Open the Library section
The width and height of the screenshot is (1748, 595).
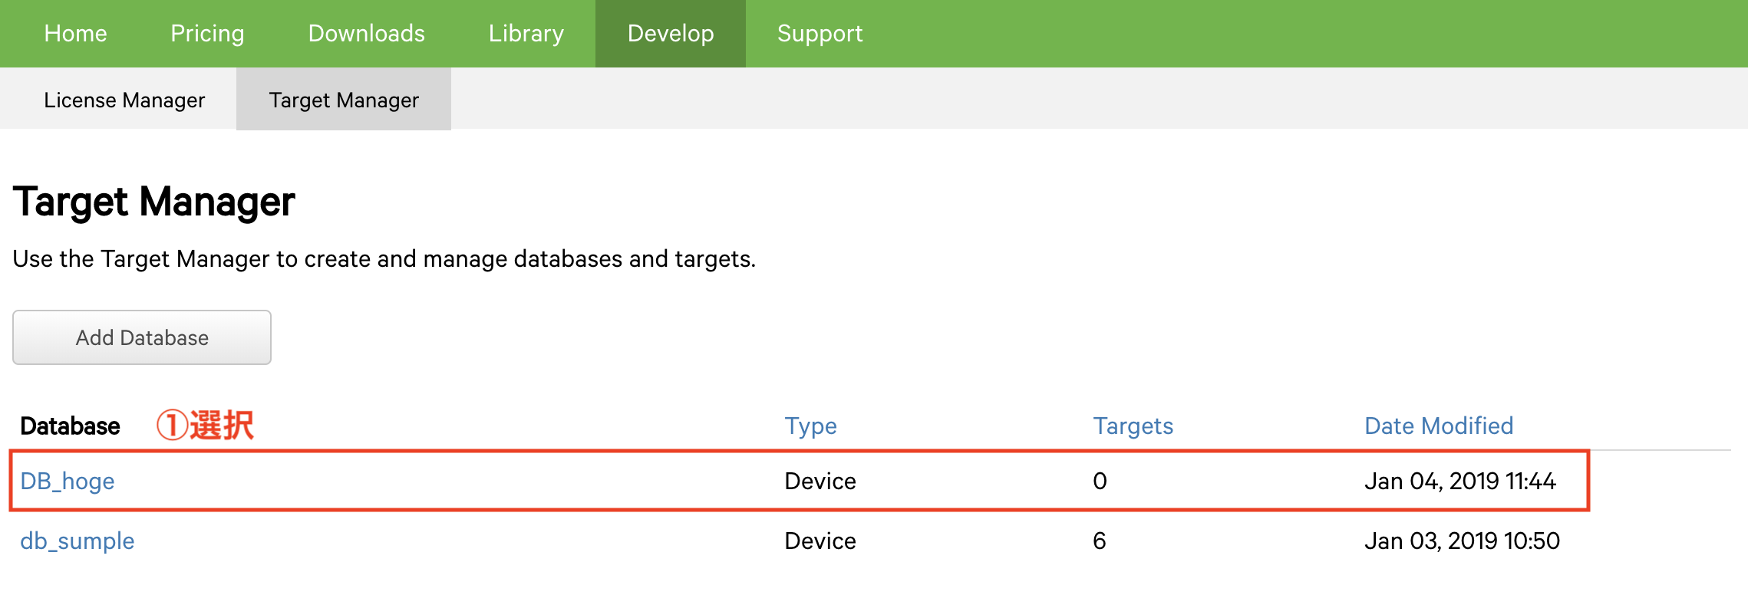pos(526,34)
